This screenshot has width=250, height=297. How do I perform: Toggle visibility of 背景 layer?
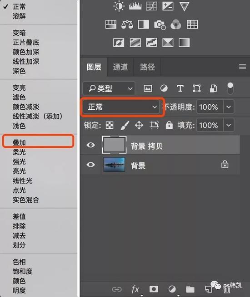point(91,165)
